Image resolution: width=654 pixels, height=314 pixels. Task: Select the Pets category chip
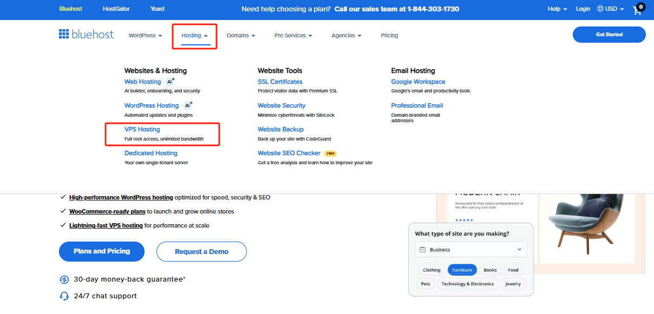[426, 284]
